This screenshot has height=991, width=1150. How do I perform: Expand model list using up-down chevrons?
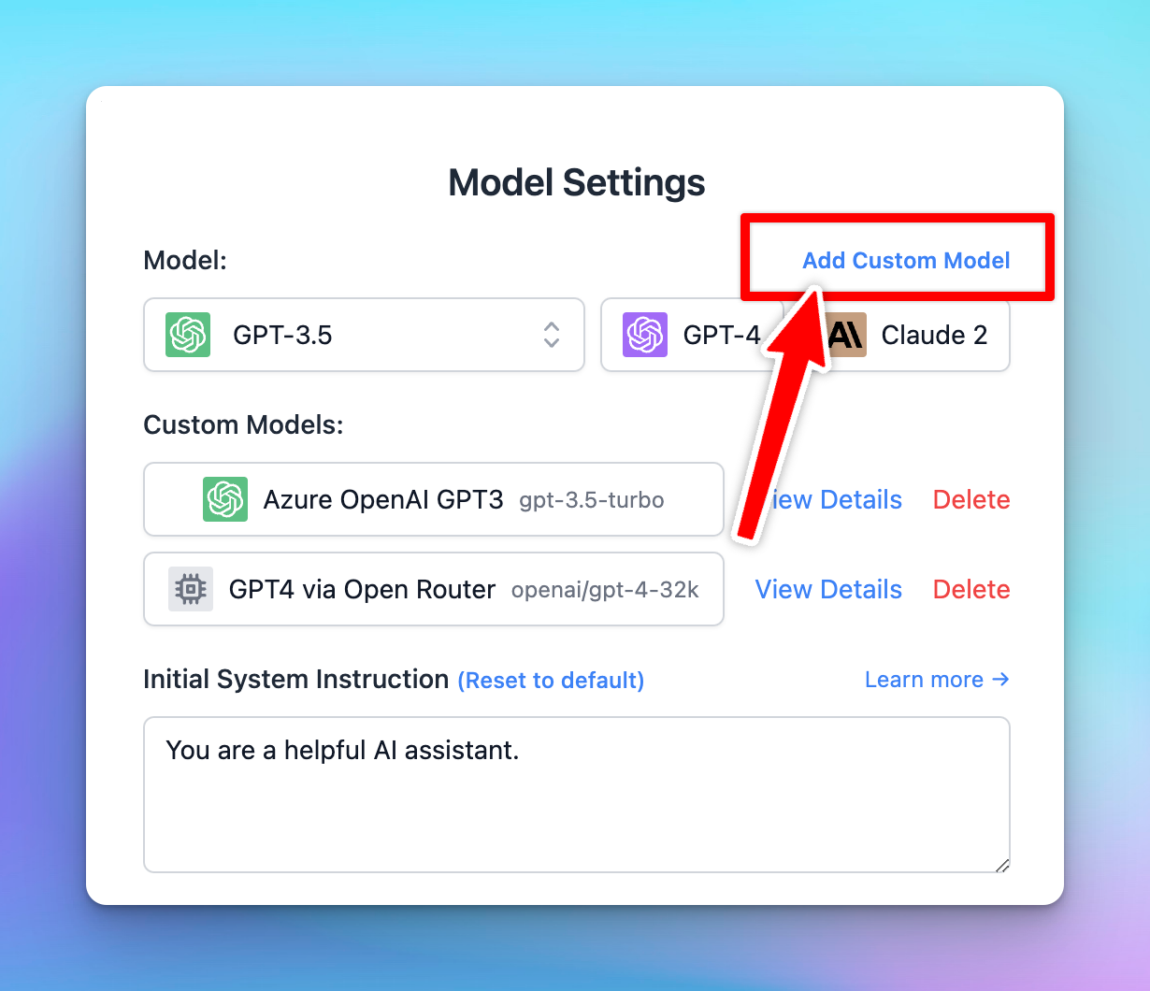click(x=552, y=335)
